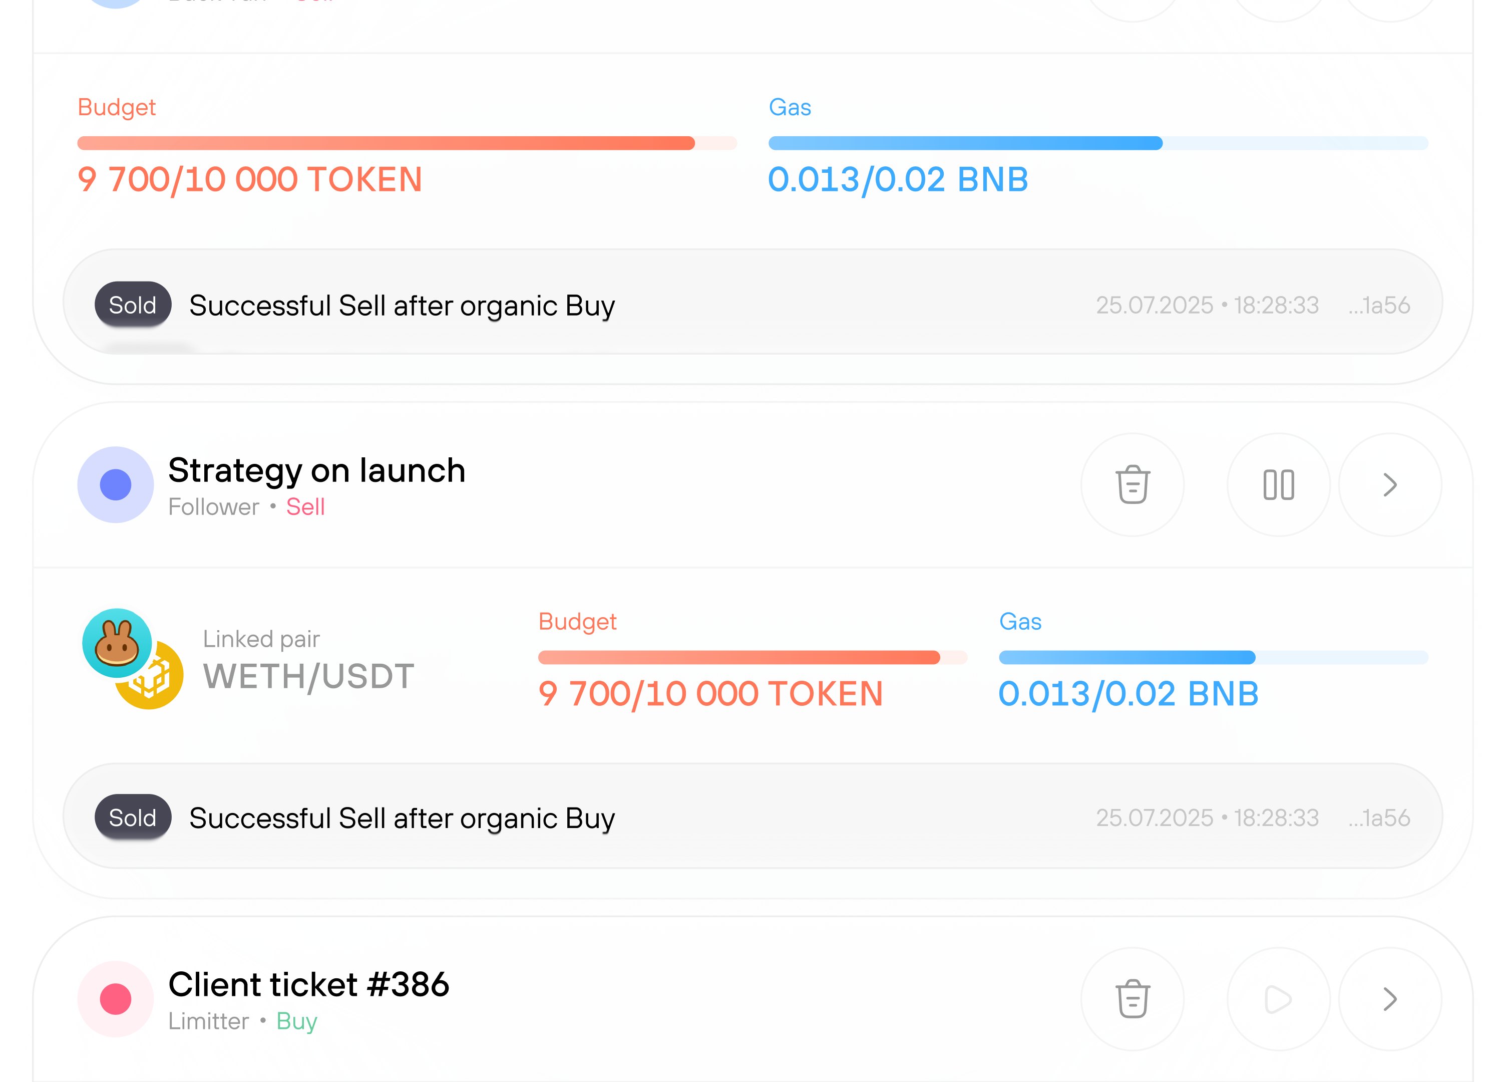Image resolution: width=1506 pixels, height=1082 pixels.
Task: Click the wide Gas bar in top card
Action: click(x=1097, y=143)
